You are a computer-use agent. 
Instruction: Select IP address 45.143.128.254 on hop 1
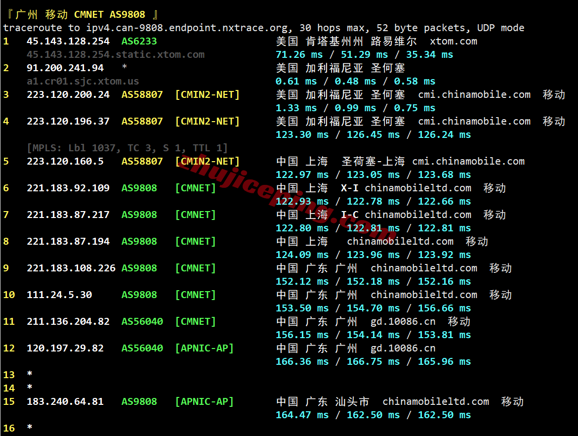pos(68,41)
